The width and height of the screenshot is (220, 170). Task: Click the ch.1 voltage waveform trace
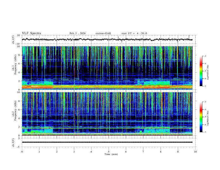pyautogui.click(x=107, y=39)
